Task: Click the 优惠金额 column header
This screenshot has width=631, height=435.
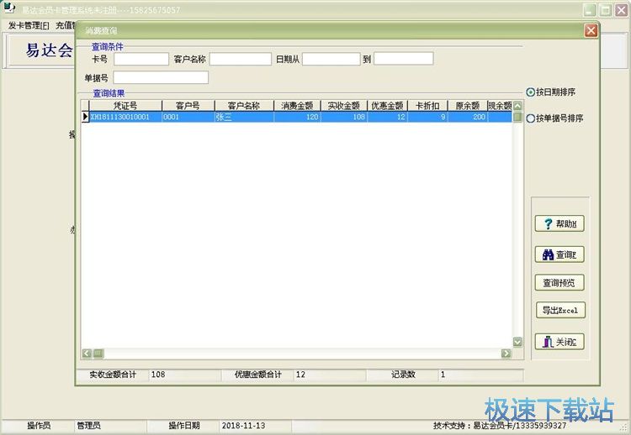Action: point(387,106)
